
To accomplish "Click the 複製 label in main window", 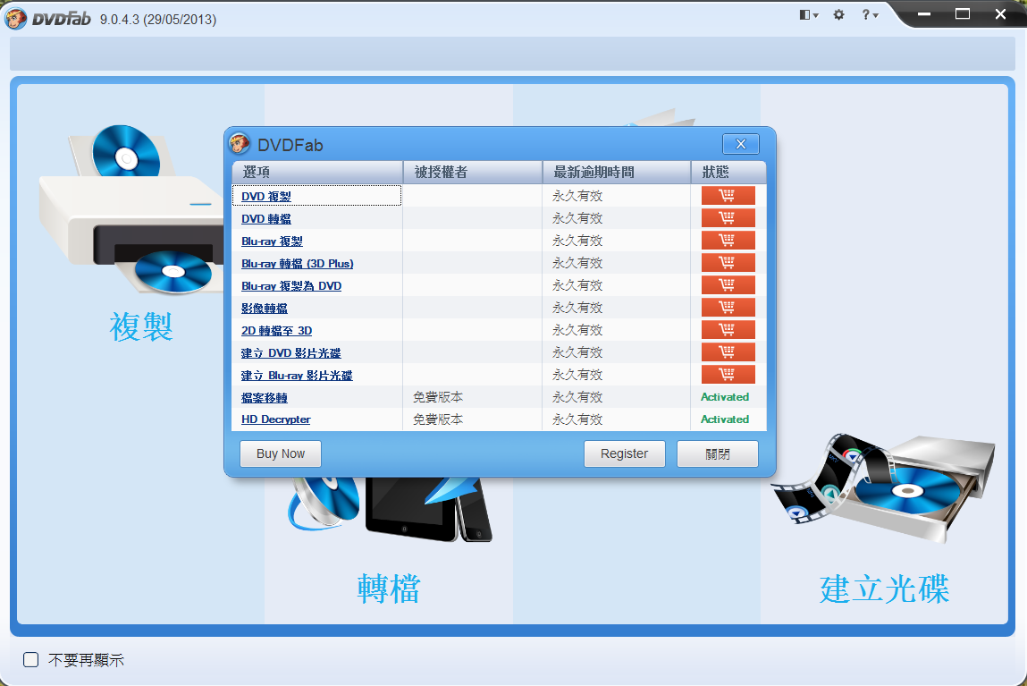I will click(141, 326).
